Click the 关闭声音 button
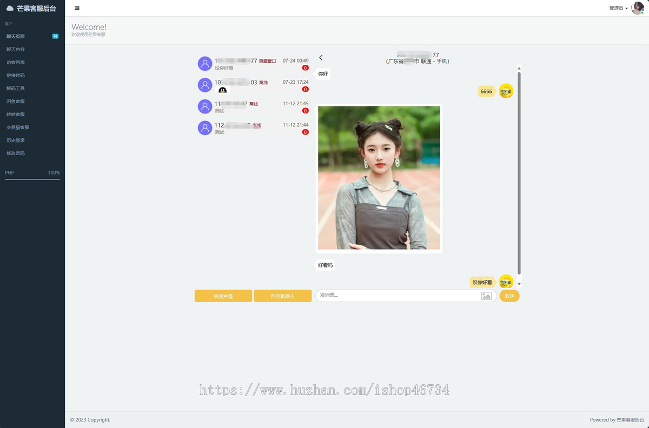 click(x=223, y=296)
